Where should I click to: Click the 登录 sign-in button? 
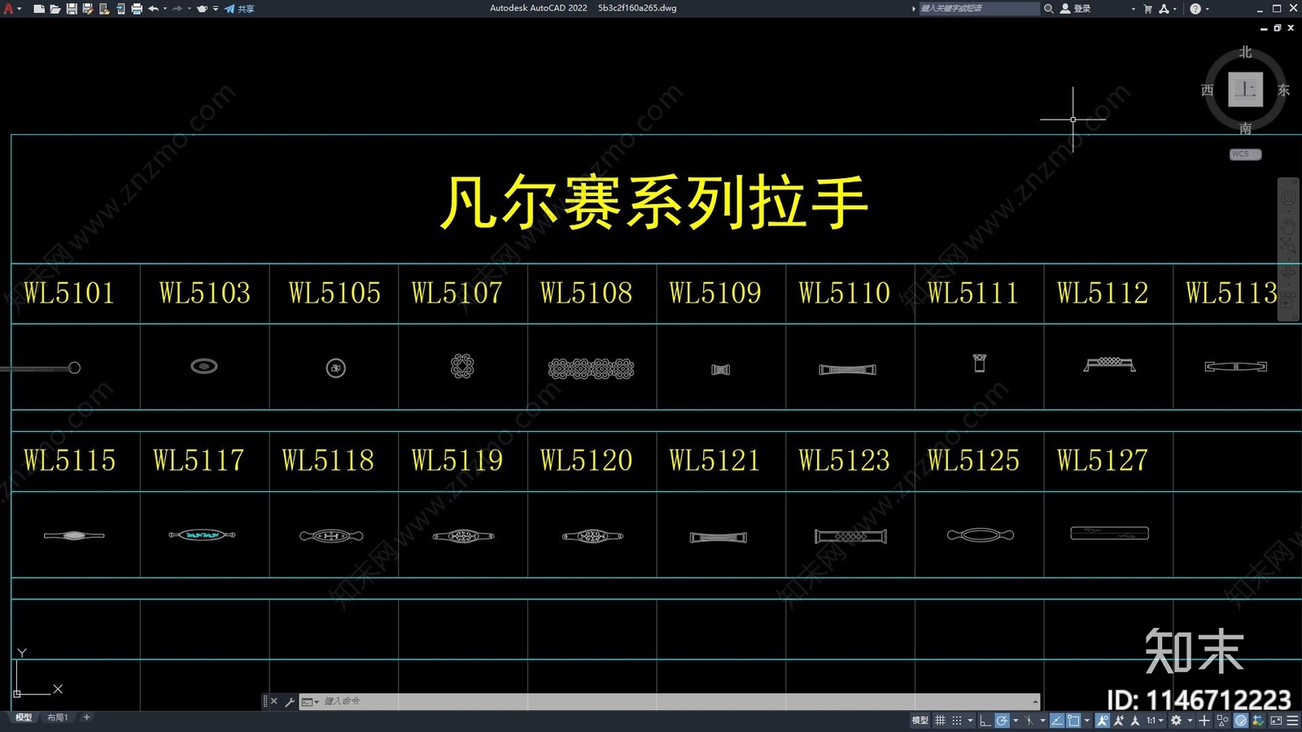[x=1076, y=8]
